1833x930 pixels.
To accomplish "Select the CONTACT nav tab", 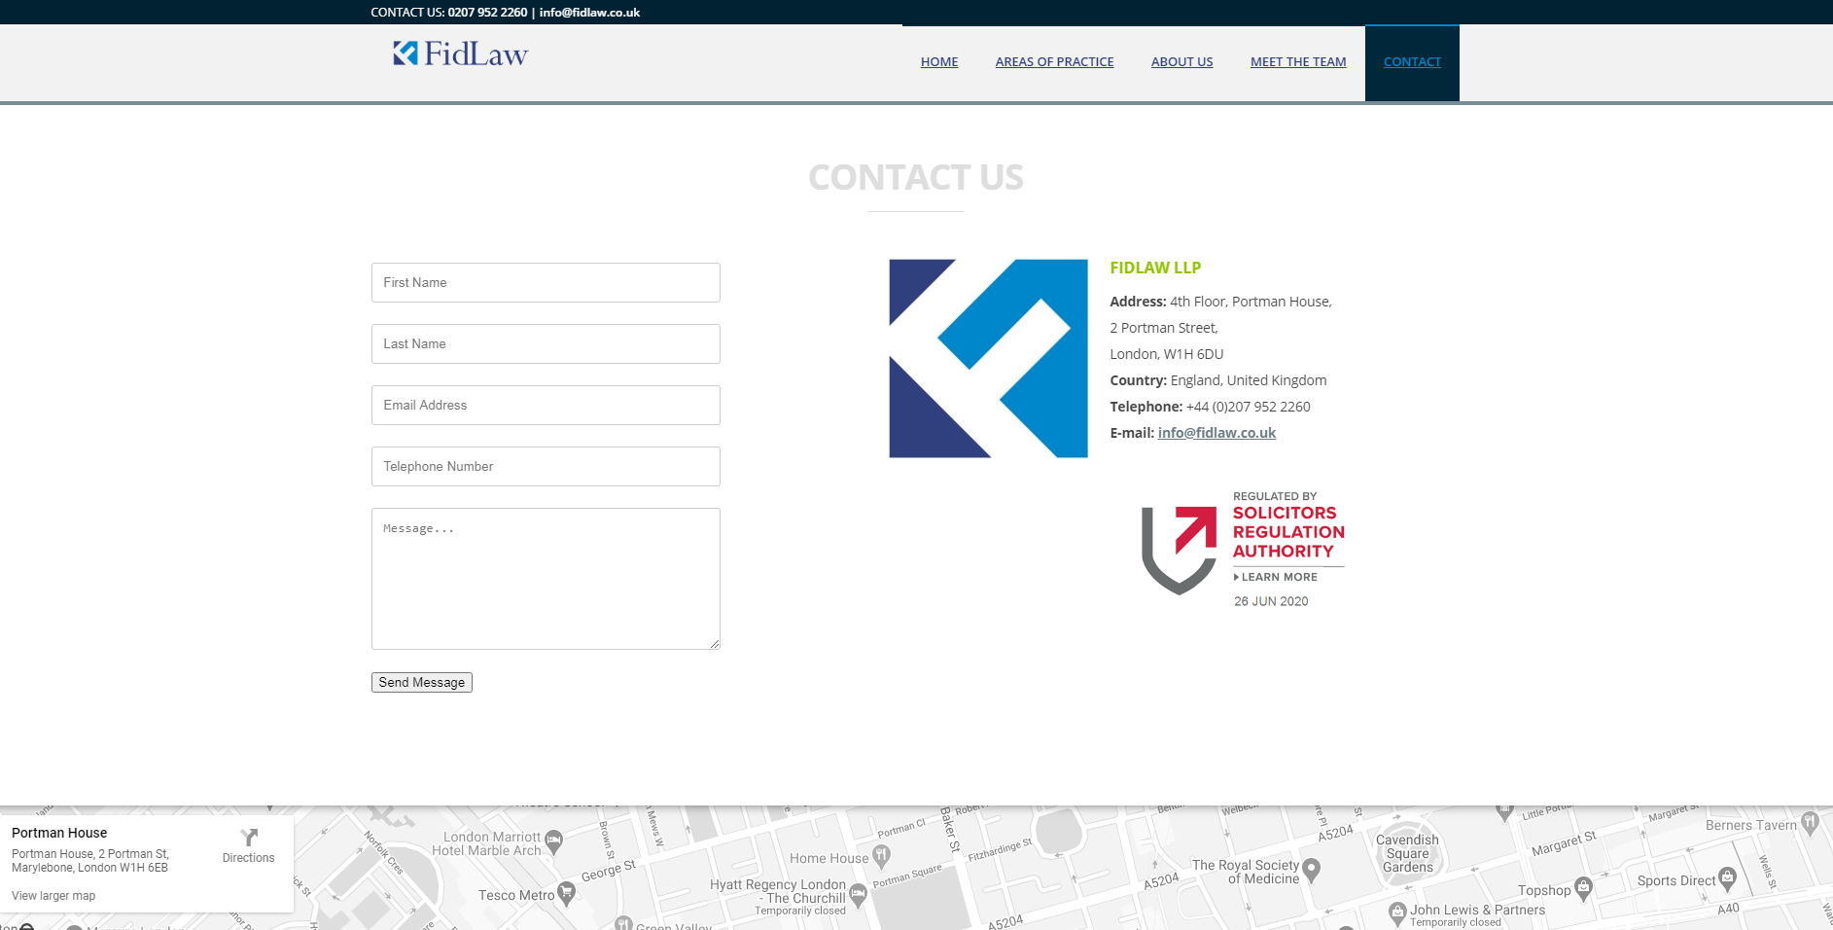I will pyautogui.click(x=1412, y=62).
